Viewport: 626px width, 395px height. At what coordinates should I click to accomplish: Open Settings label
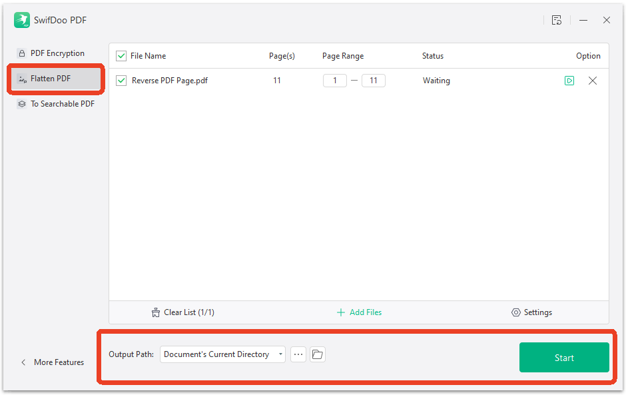coord(538,312)
